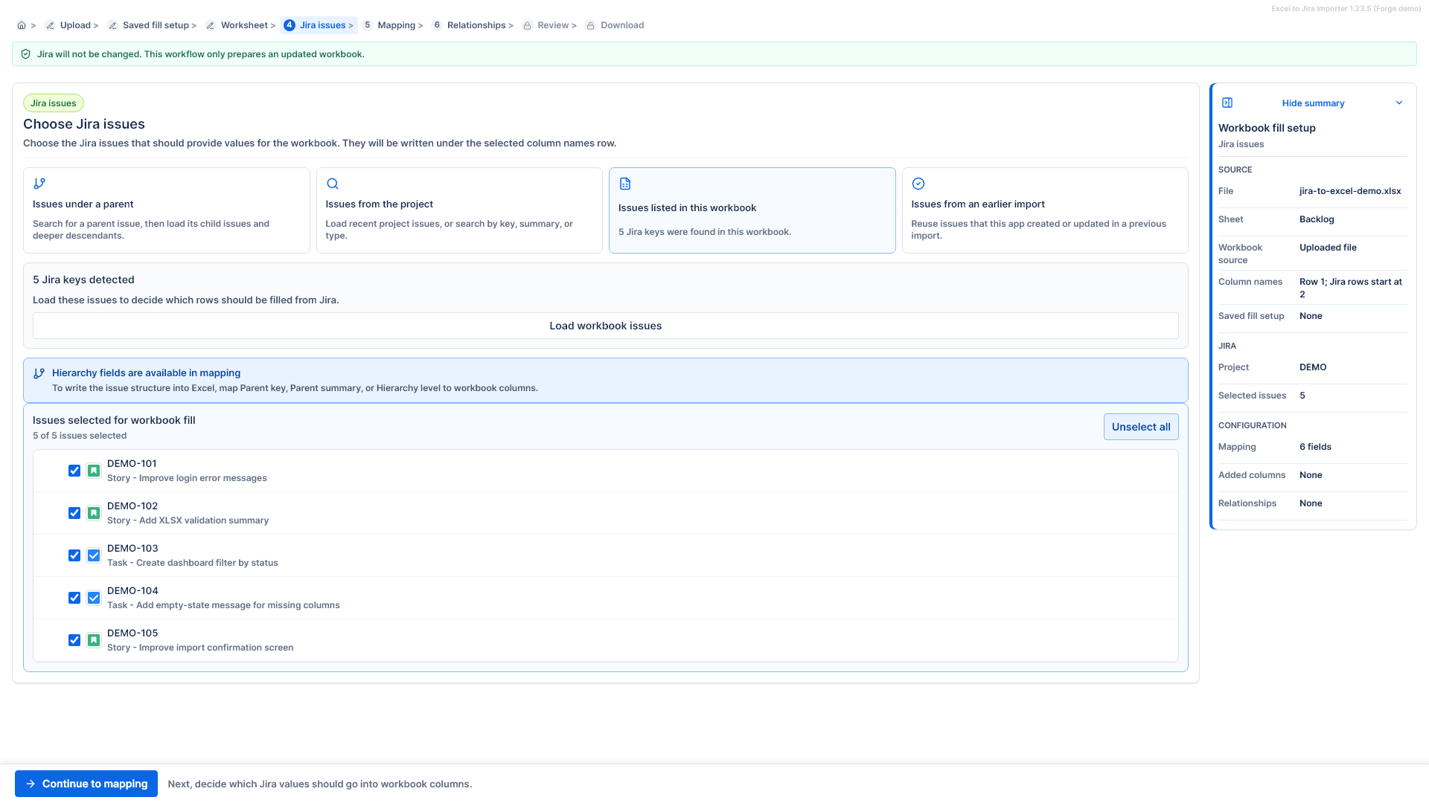
Task: Click the shield icon in the green notice banner
Action: (26, 54)
